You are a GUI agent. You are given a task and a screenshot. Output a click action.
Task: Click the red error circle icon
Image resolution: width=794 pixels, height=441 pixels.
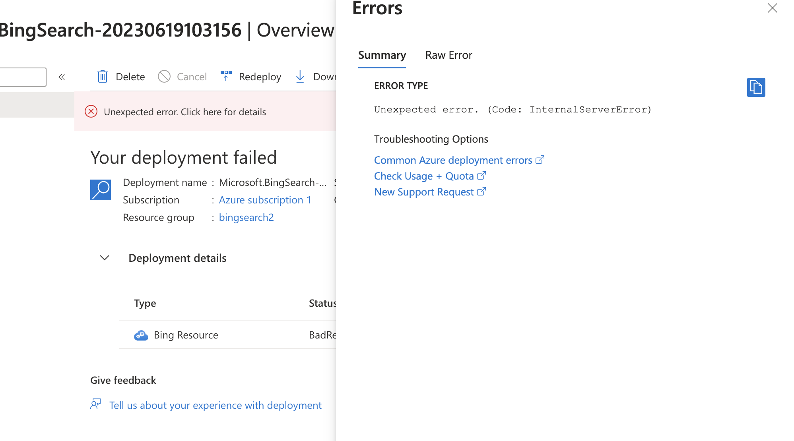pyautogui.click(x=91, y=112)
